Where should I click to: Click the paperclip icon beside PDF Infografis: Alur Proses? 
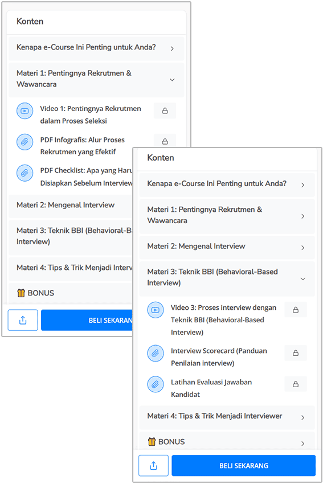click(24, 142)
